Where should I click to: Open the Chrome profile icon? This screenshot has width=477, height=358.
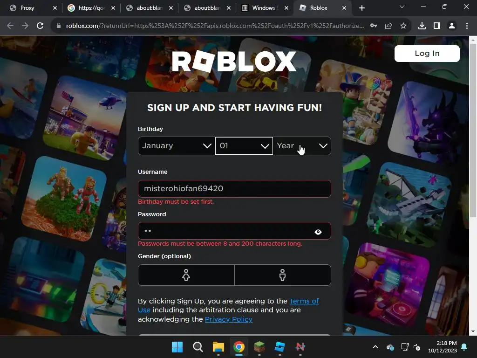point(452,26)
